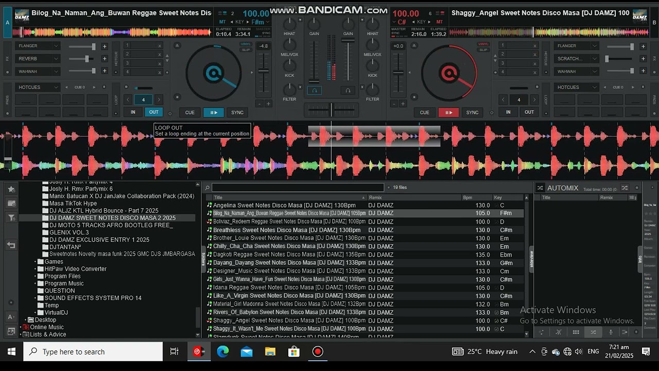659x371 pixels.
Task: Double the loop length on left deck
Action: 159,100
